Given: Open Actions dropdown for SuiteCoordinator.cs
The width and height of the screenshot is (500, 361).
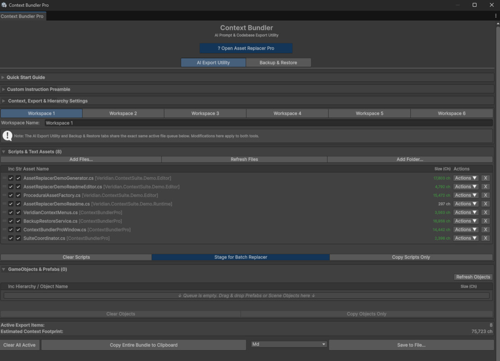Looking at the screenshot, I should tap(466, 238).
